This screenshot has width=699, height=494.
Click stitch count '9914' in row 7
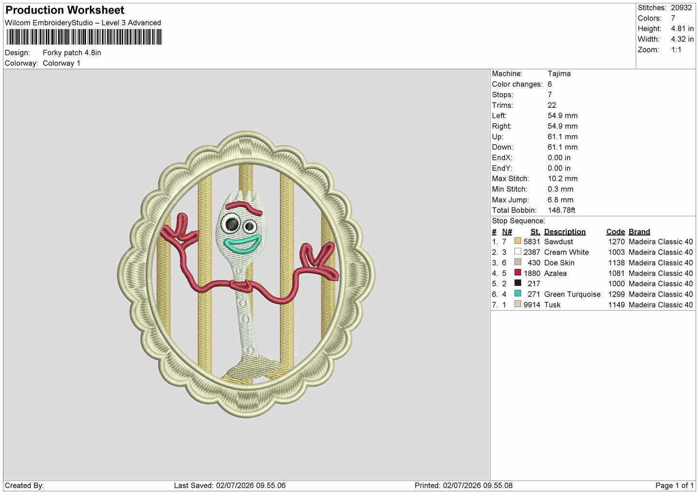tap(532, 305)
